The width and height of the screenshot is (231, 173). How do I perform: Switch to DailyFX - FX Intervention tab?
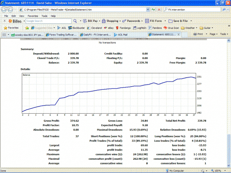(96, 35)
